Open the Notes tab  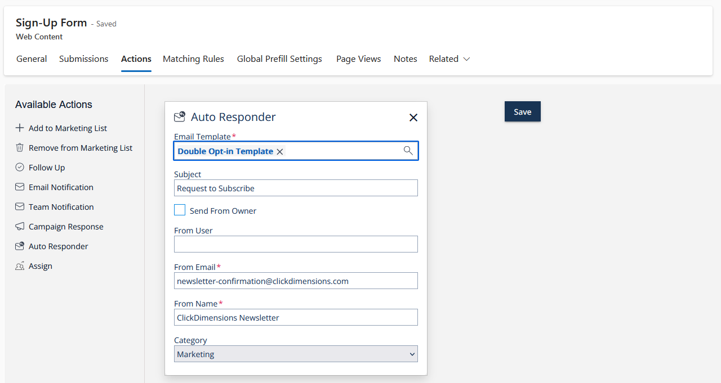pos(406,58)
